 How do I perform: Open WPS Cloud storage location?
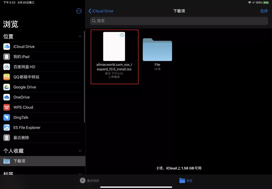(x=23, y=107)
